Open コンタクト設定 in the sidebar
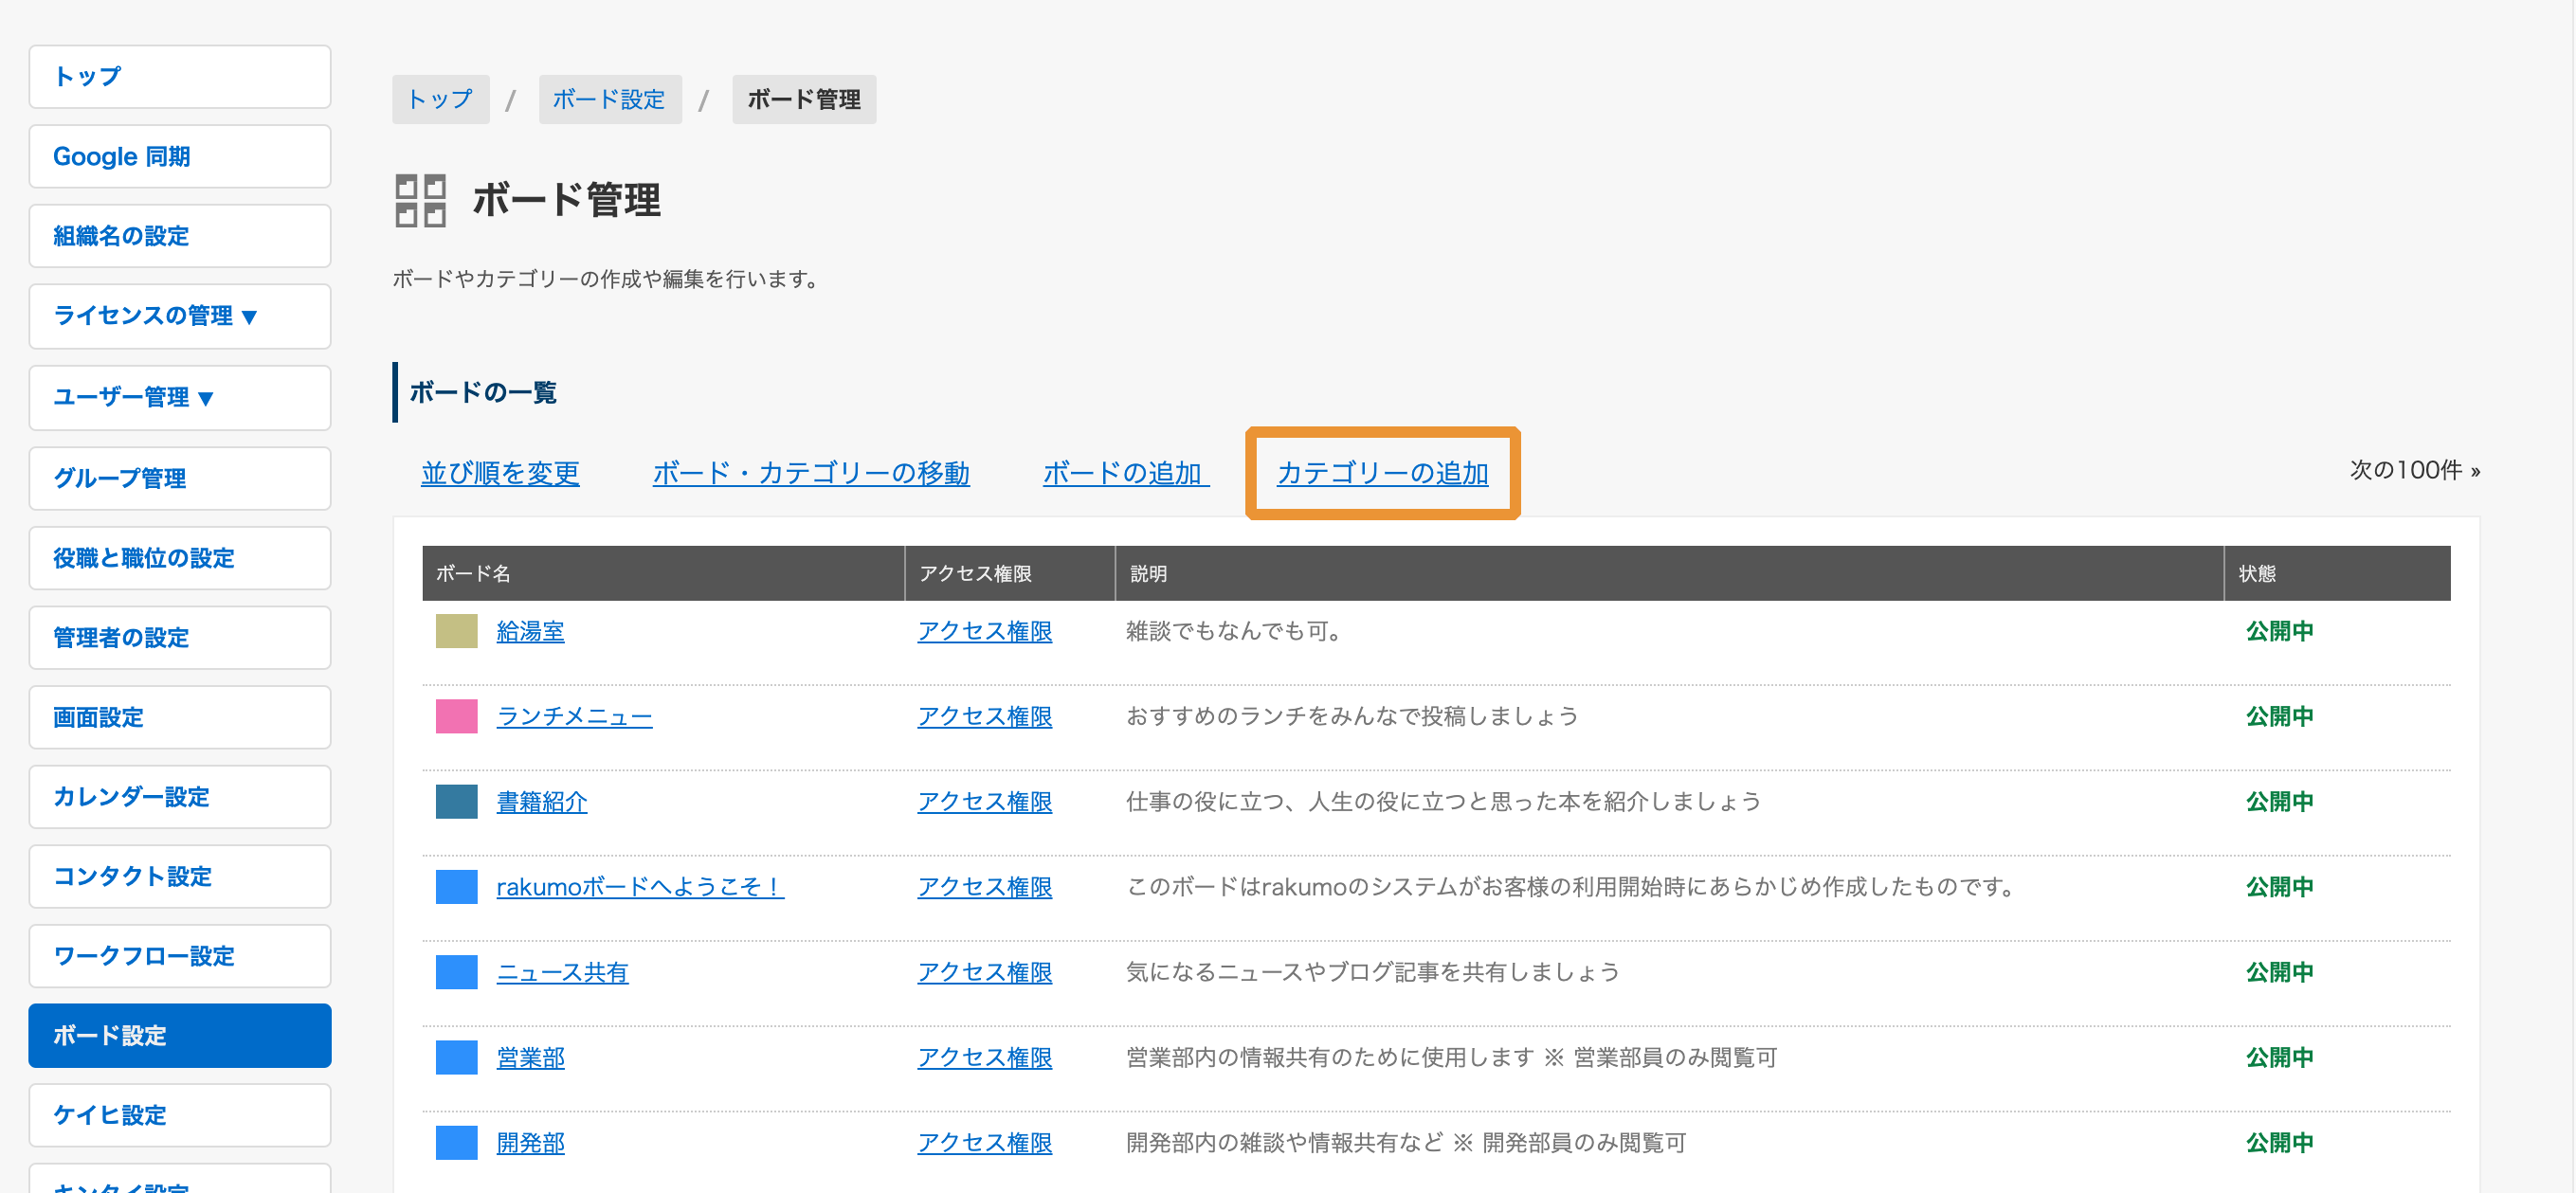Viewport: 2576px width, 1193px height. pos(180,876)
